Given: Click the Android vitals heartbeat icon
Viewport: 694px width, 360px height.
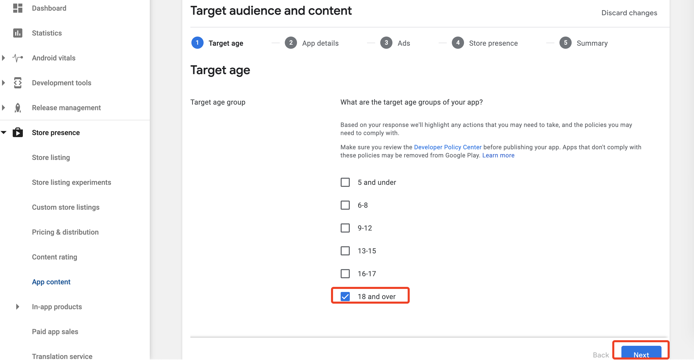Looking at the screenshot, I should [x=18, y=58].
